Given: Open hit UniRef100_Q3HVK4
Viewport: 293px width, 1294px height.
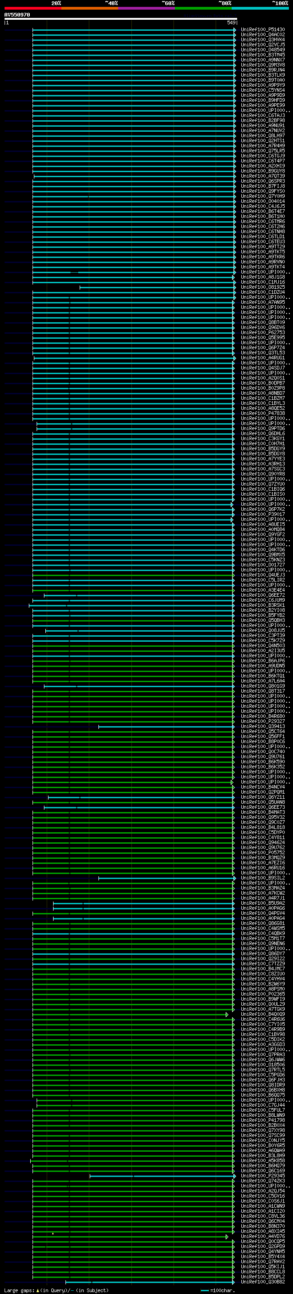Looking at the screenshot, I should [263, 39].
